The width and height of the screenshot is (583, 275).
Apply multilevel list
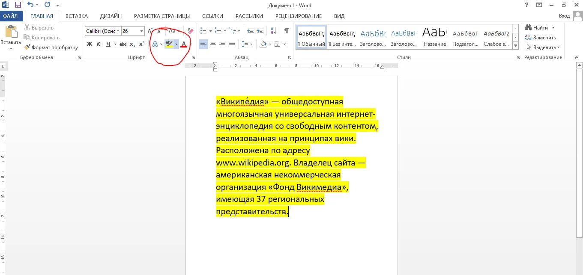tap(233, 31)
